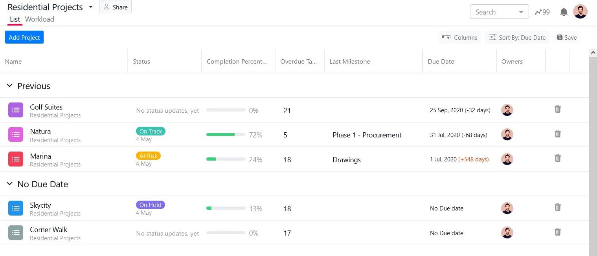
Task: Click the Natura 72% completion progress bar
Action: tap(226, 135)
